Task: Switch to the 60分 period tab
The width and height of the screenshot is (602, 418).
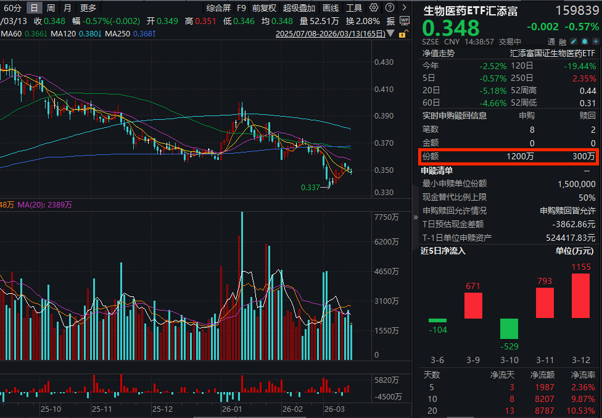Action: click(x=13, y=8)
